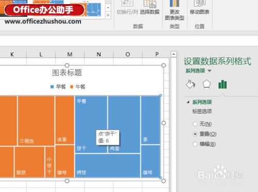Click chart right-middle resize handle
This screenshot has height=192, width=258.
[164, 123]
